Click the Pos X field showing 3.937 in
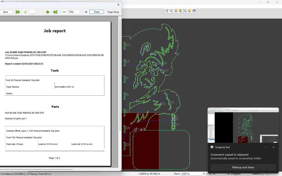Viewport: 282px width, 176px height. 191,174
